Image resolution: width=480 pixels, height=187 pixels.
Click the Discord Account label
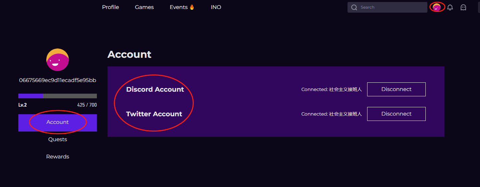[x=155, y=89]
